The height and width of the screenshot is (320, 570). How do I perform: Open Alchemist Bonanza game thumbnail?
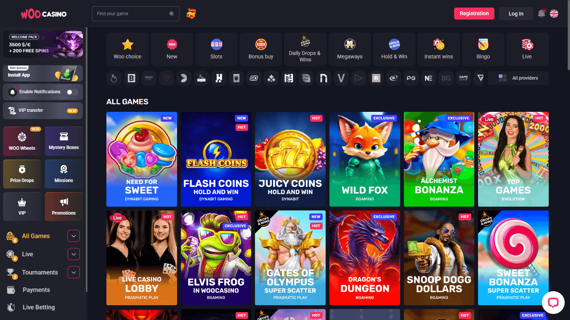coord(439,159)
